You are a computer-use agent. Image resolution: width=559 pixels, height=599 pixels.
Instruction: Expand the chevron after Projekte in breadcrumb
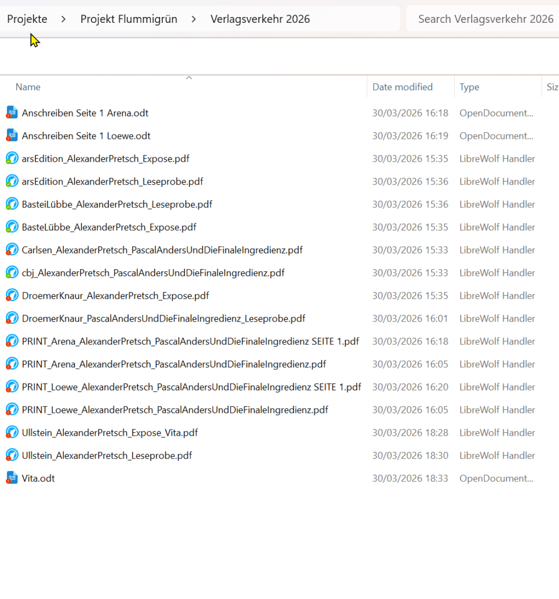click(63, 19)
